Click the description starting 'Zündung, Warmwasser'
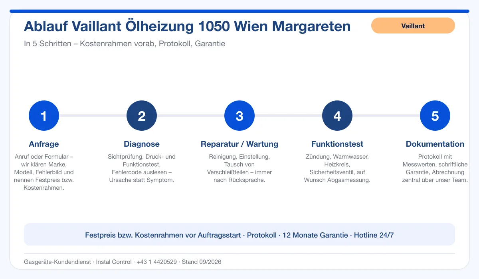The height and width of the screenshot is (279, 479). 337,168
